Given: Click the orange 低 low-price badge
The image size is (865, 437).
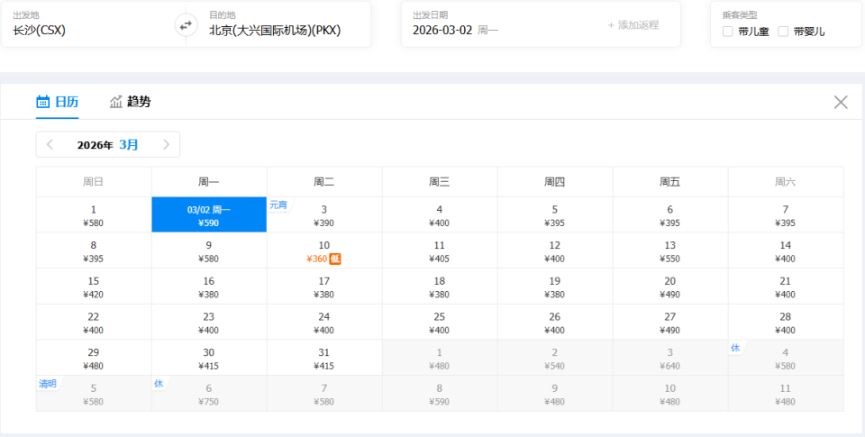Looking at the screenshot, I should tap(335, 259).
